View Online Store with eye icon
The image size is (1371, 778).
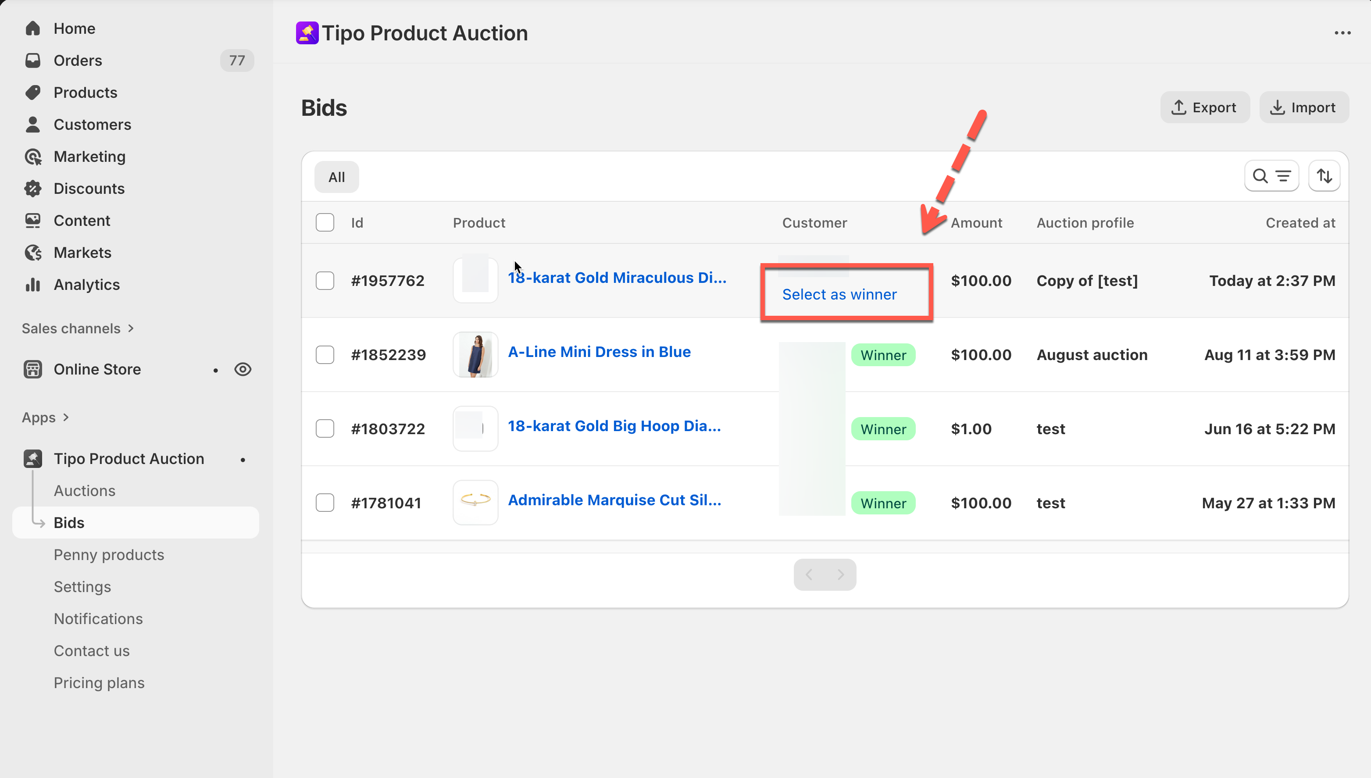tap(243, 369)
